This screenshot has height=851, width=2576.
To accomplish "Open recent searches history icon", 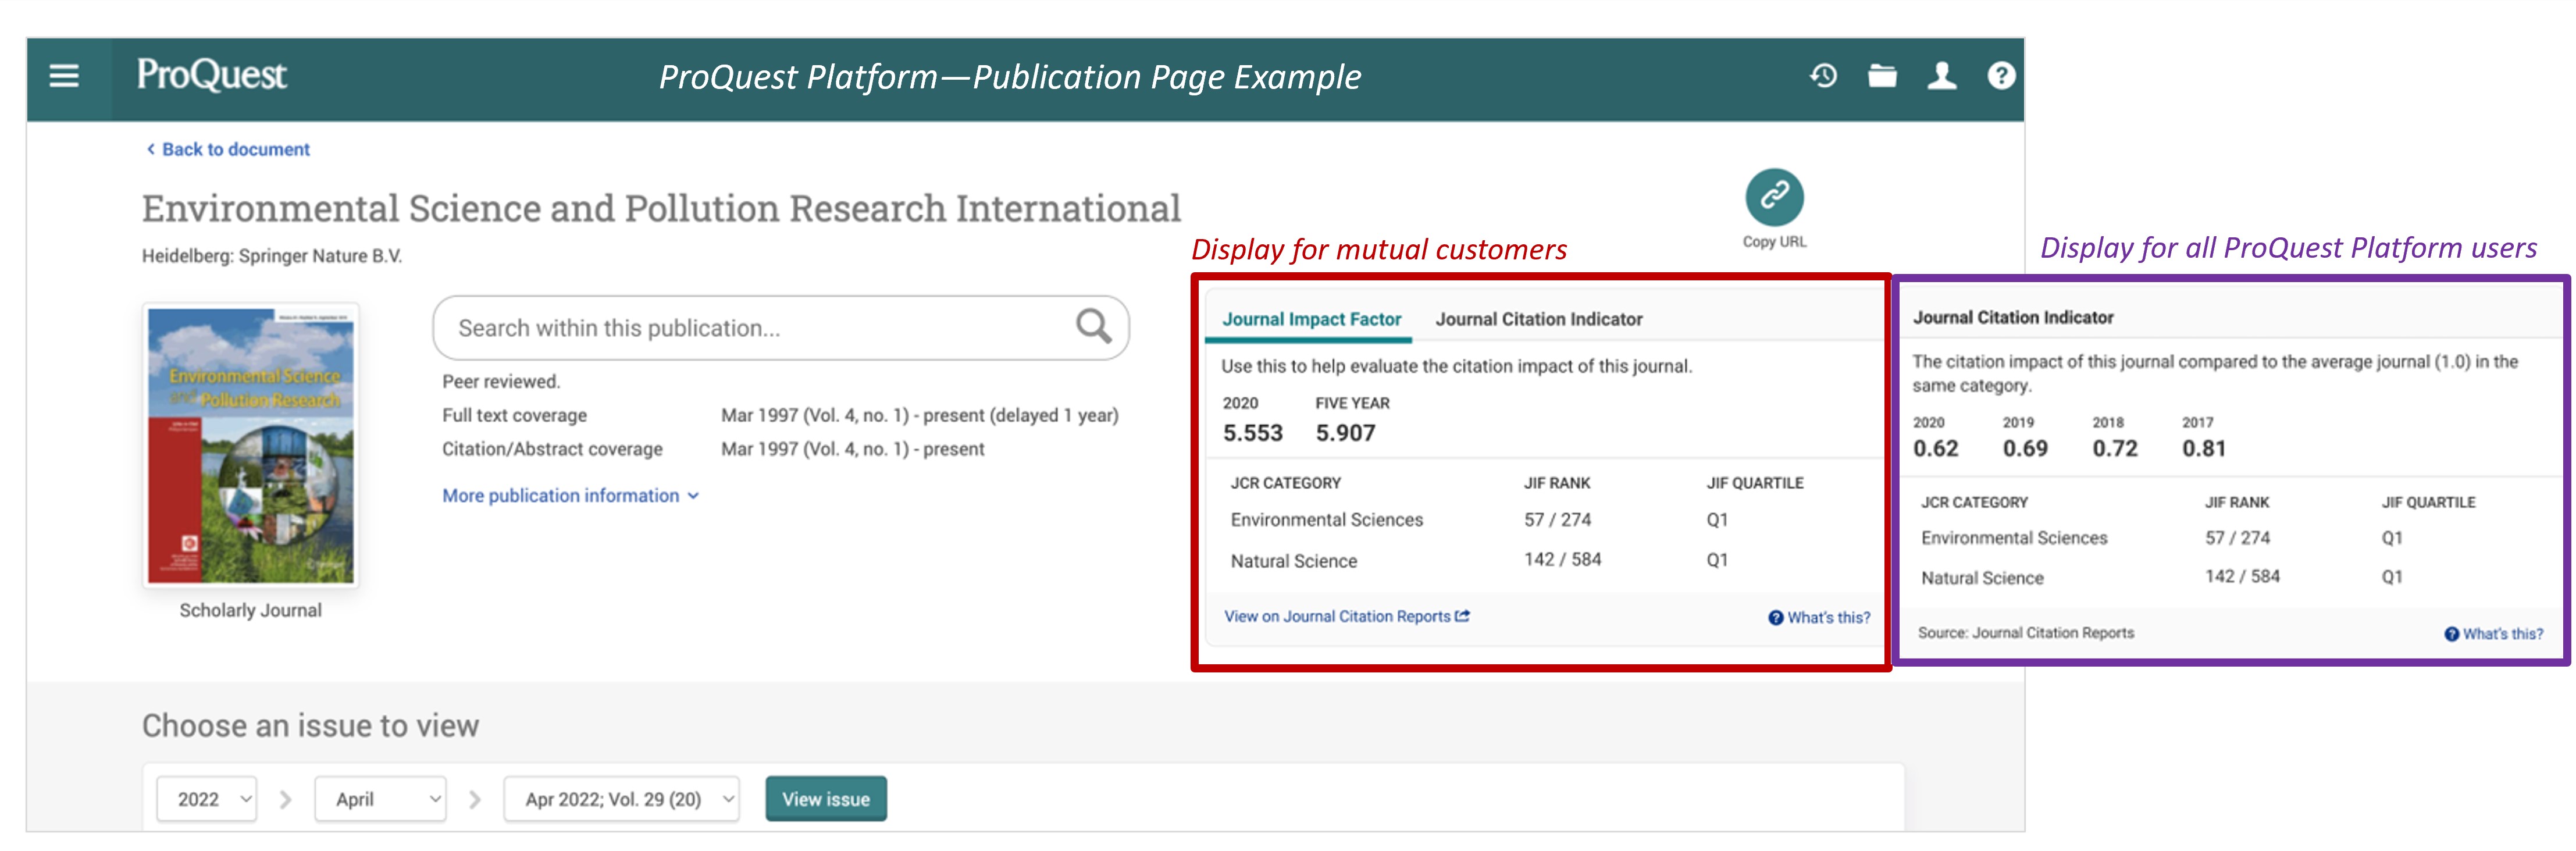I will pos(1823,76).
